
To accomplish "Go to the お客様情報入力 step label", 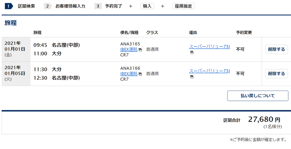I will pyautogui.click(x=70, y=6).
